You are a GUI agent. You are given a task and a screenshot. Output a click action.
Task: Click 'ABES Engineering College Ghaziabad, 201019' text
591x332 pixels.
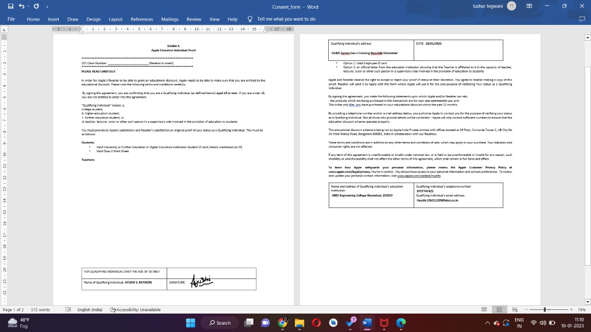pyautogui.click(x=362, y=195)
